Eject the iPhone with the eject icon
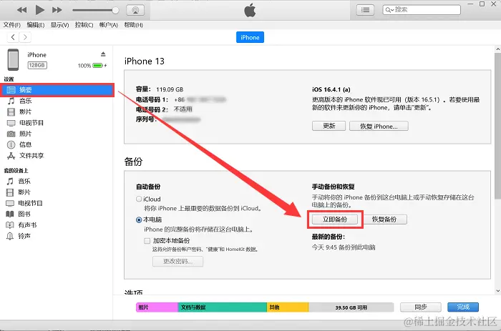 (103, 54)
